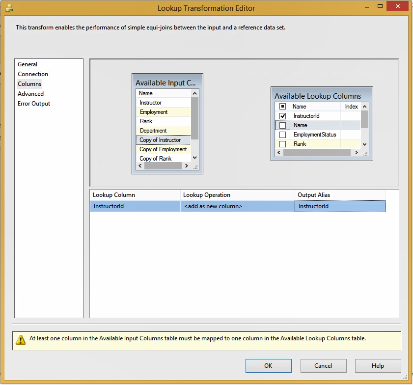Open Help

tap(378, 365)
